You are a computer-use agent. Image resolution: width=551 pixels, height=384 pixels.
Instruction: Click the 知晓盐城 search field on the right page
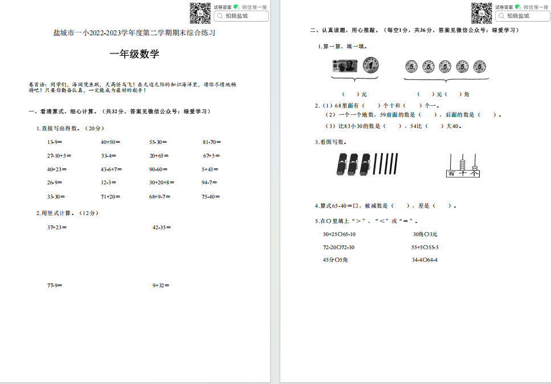(x=523, y=16)
